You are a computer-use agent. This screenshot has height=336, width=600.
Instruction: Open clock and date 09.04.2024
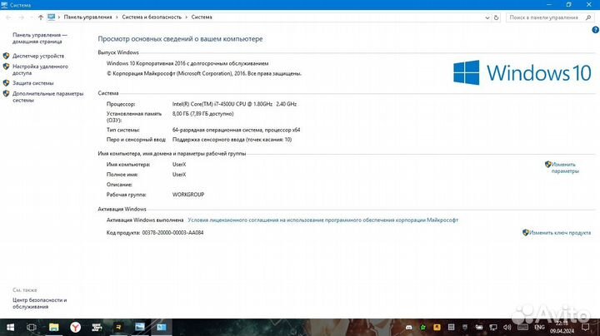[x=562, y=327]
